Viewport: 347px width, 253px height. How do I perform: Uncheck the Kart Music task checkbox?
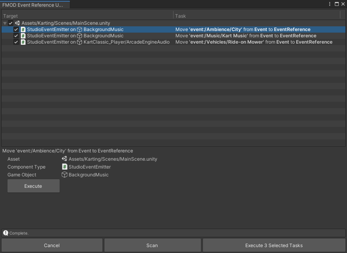(16, 35)
